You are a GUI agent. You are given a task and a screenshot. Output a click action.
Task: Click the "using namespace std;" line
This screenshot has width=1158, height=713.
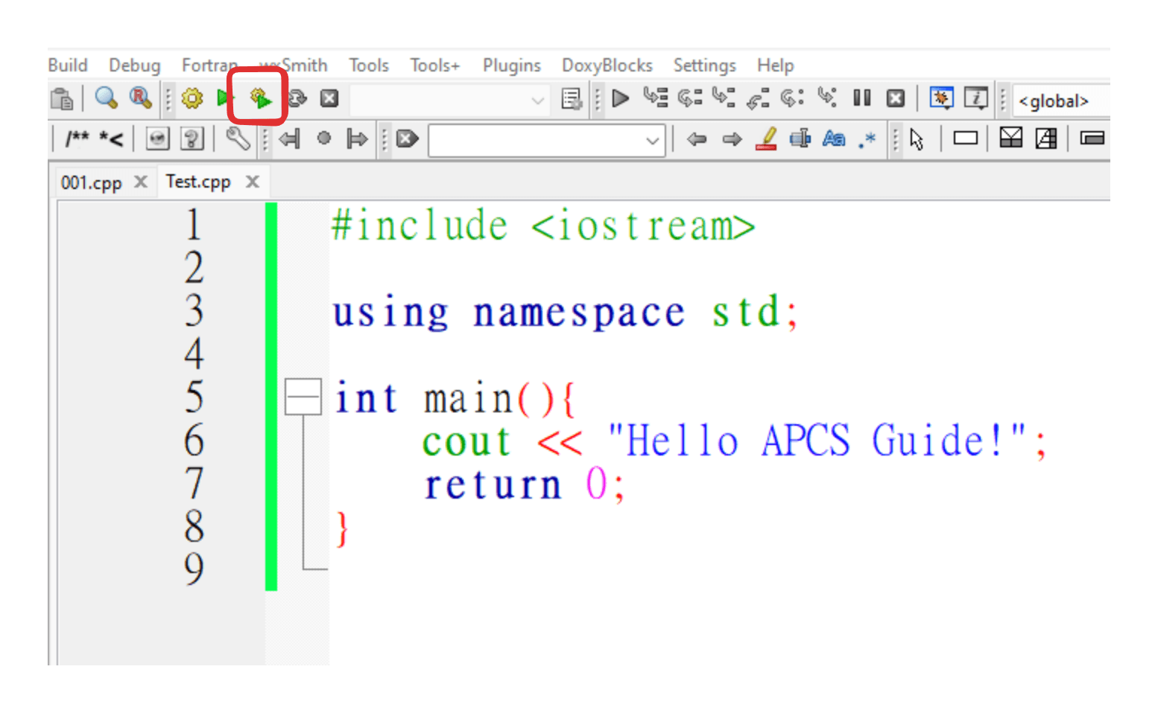[x=566, y=312]
